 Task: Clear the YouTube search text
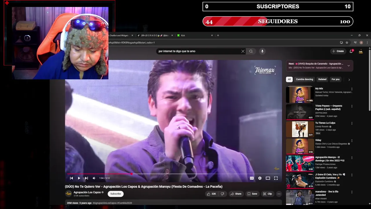[x=243, y=51]
